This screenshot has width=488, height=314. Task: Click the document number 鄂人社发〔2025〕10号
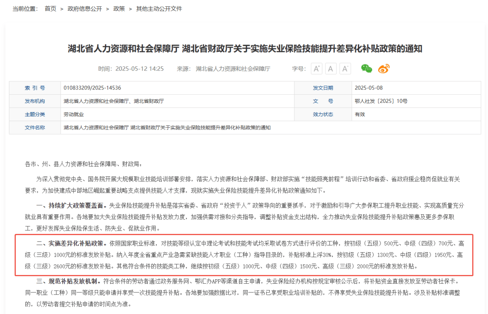(x=375, y=101)
